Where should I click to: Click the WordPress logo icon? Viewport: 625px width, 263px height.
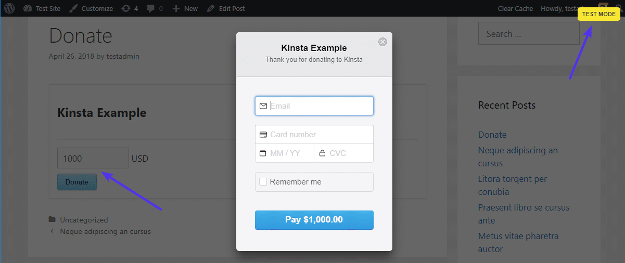point(11,8)
